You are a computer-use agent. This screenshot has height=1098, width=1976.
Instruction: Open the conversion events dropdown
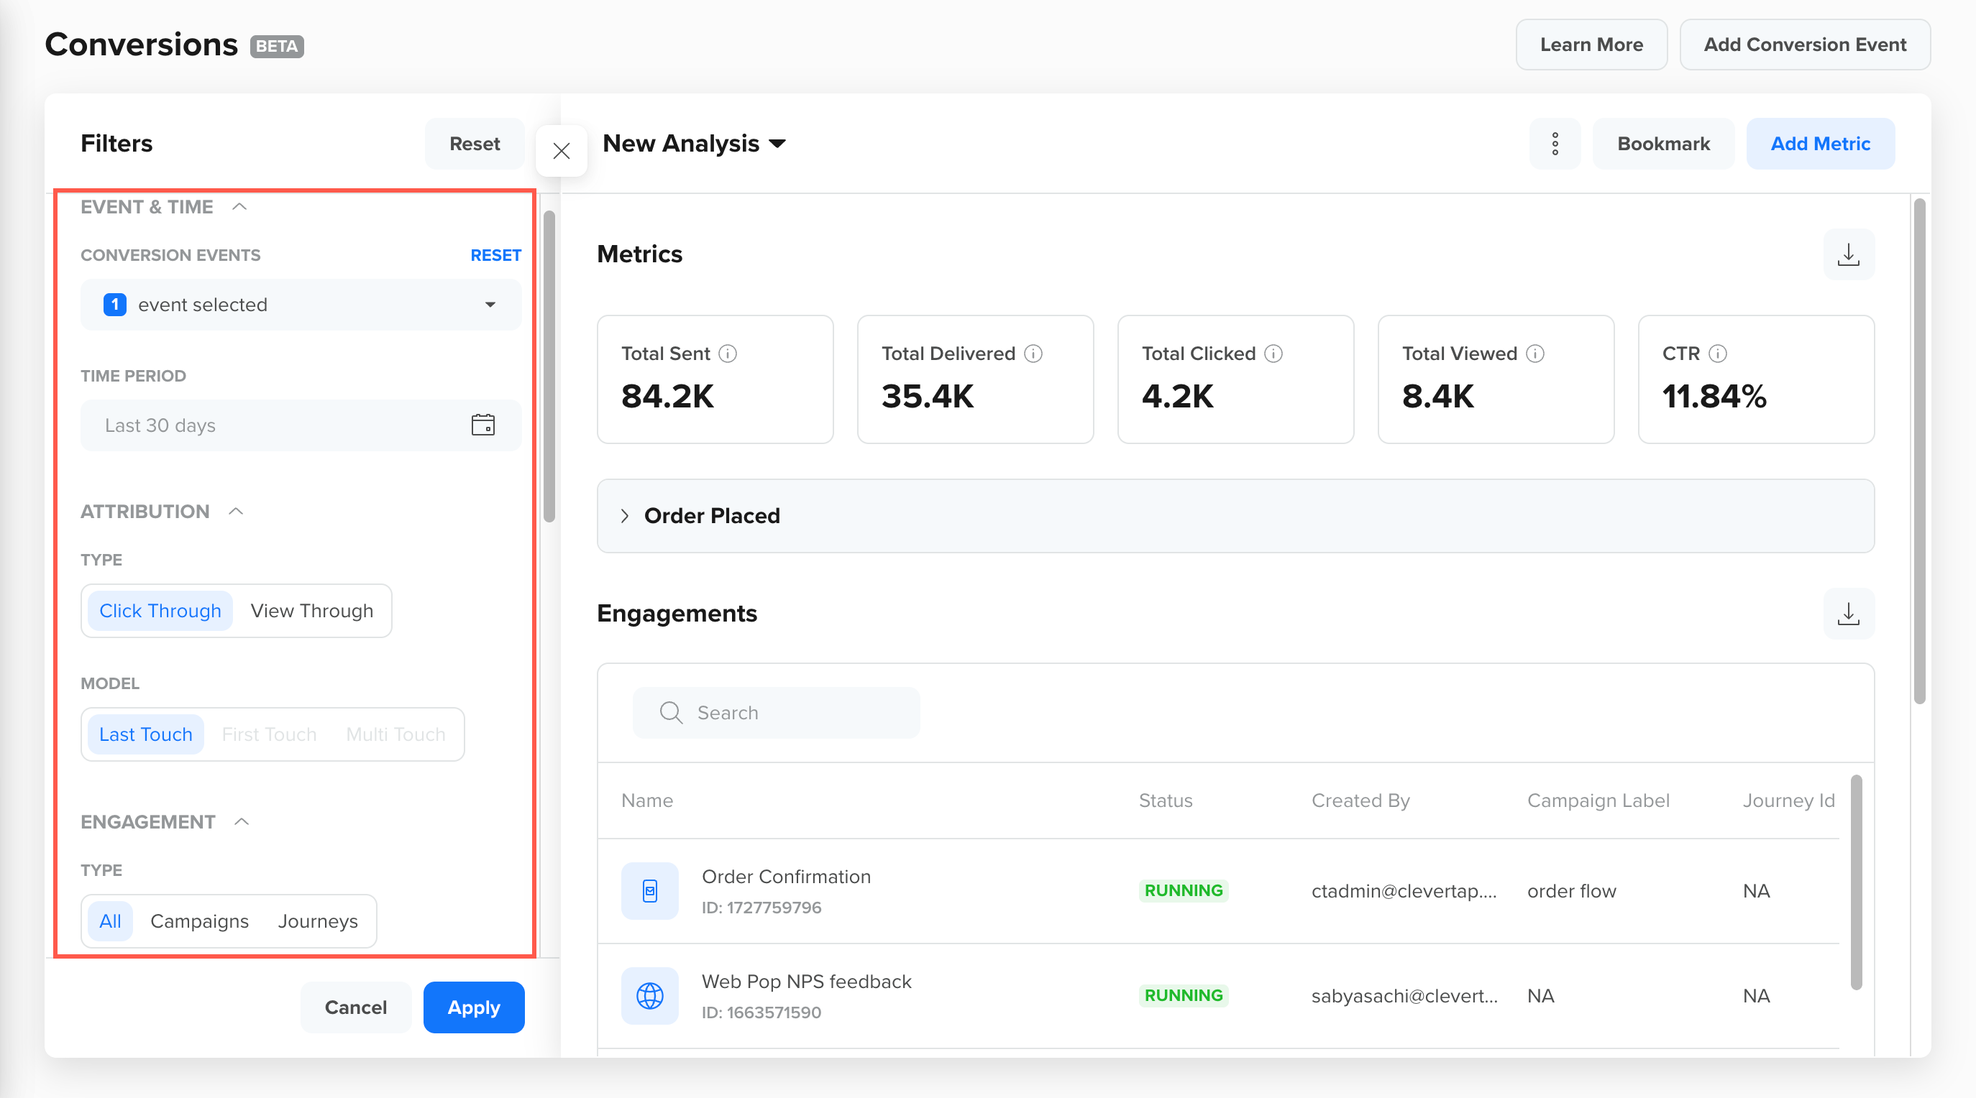point(301,305)
